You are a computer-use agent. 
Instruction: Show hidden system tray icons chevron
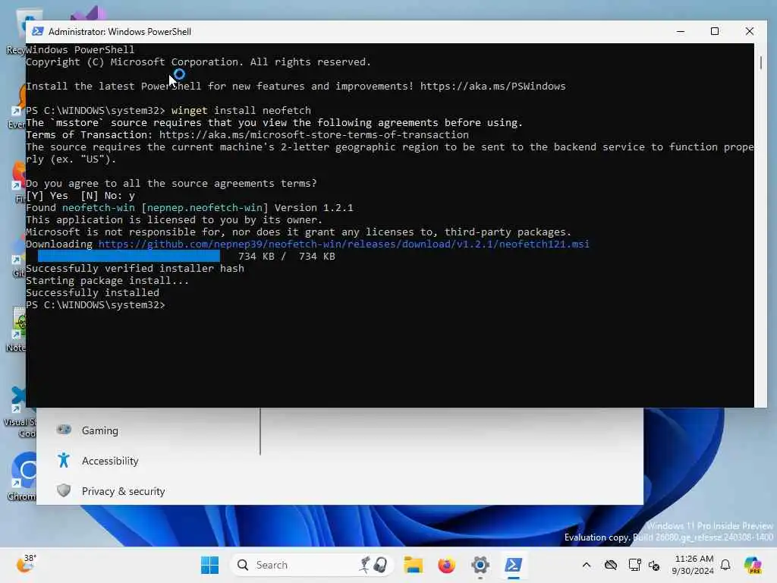point(587,565)
